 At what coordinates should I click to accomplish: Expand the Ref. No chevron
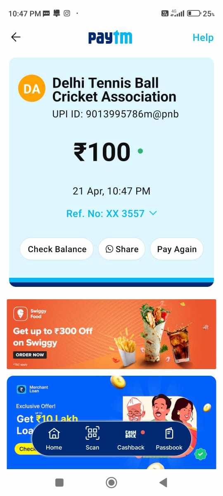point(153,213)
